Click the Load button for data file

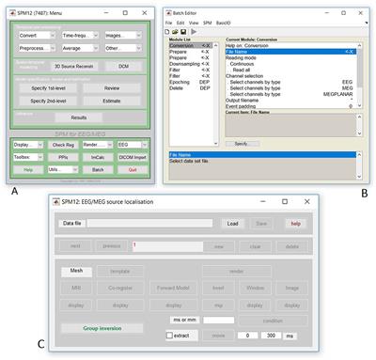tap(232, 224)
